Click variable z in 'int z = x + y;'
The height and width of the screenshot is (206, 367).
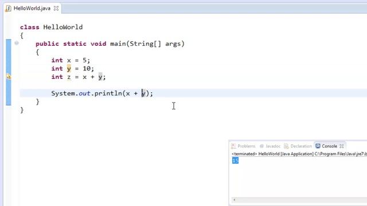(69, 77)
